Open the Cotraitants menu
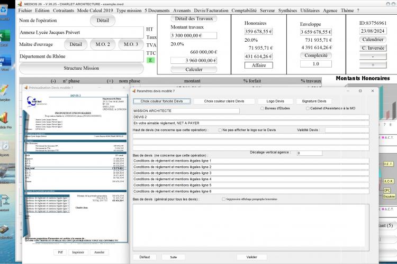397x264 pixels. coord(64,11)
